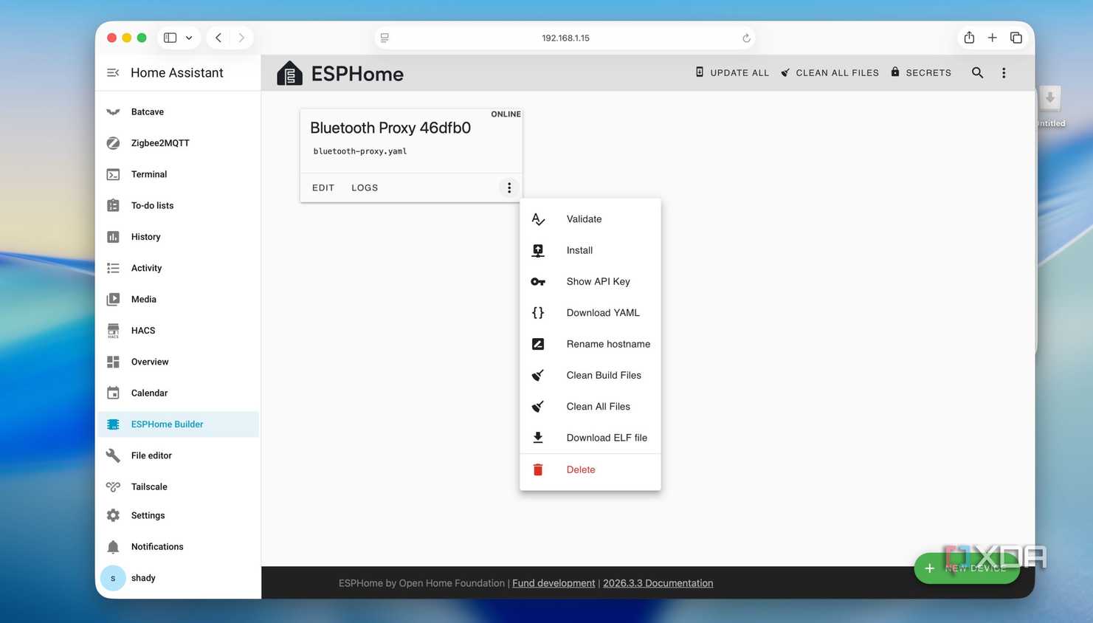
Task: Open the Notifications bell icon
Action: click(x=113, y=547)
